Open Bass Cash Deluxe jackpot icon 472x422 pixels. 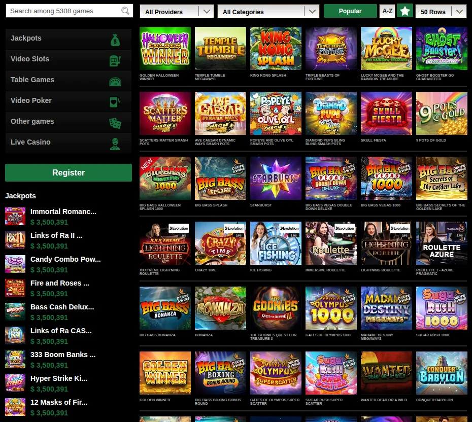[15, 311]
